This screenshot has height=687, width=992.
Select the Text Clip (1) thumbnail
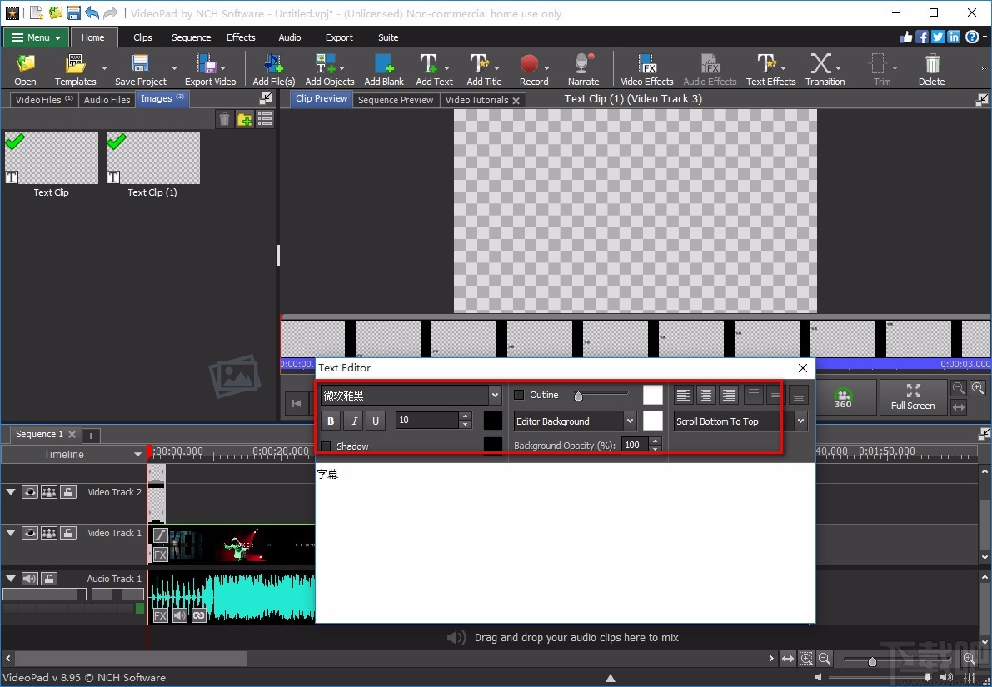(152, 157)
